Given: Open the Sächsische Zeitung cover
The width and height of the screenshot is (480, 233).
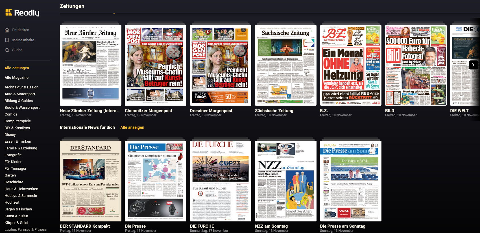Looking at the screenshot, I should click(x=286, y=65).
